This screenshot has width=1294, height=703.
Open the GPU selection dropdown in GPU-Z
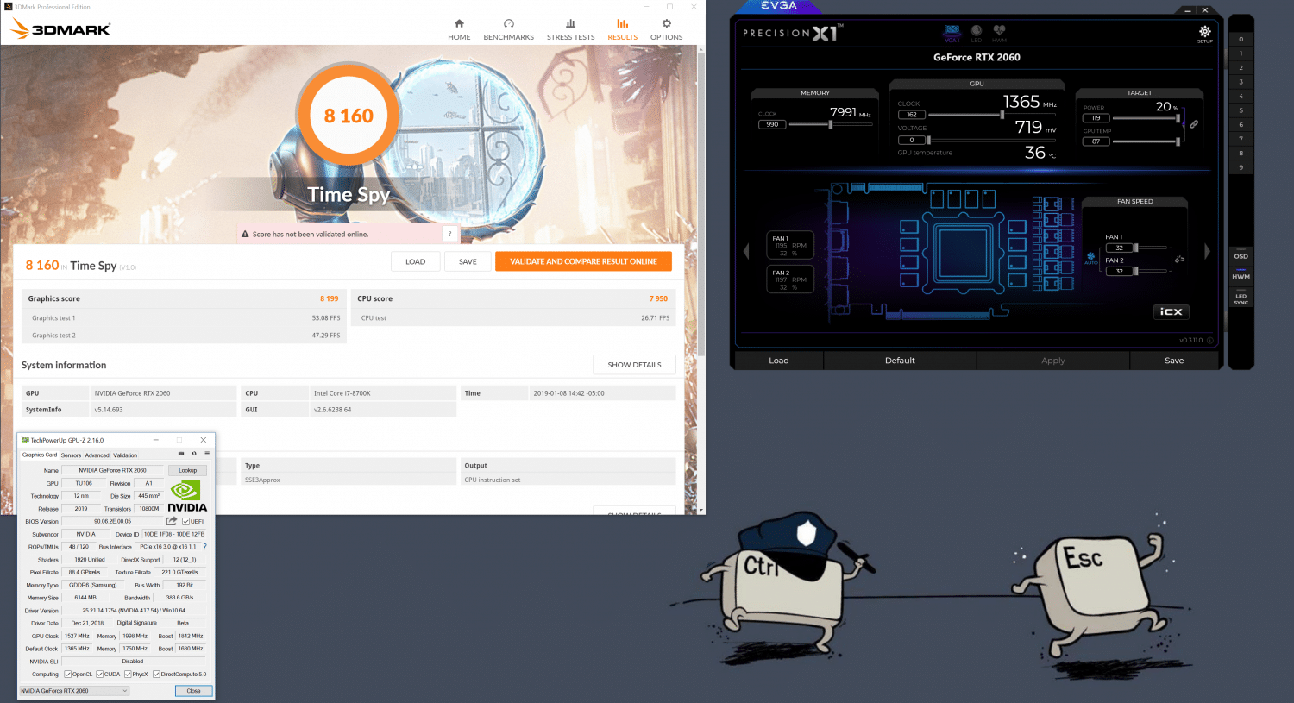pyautogui.click(x=74, y=691)
